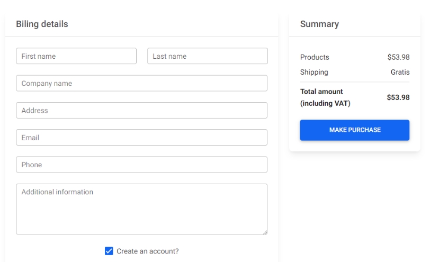The width and height of the screenshot is (430, 262).
Task: Focus the Email input box
Action: pos(141,138)
